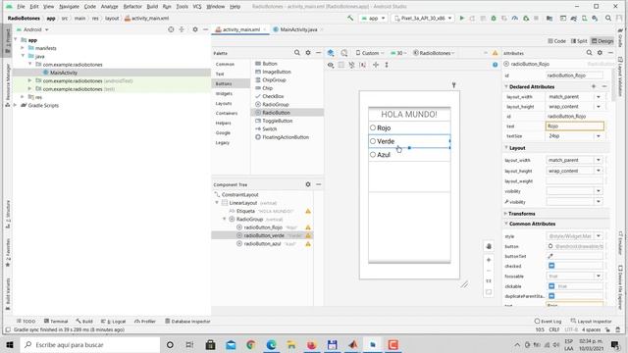
Task: Open the layout_width dropdown in Declared Attributes
Action: click(x=599, y=97)
